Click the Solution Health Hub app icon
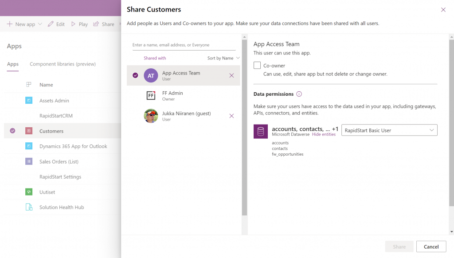454x258 pixels. click(x=29, y=207)
